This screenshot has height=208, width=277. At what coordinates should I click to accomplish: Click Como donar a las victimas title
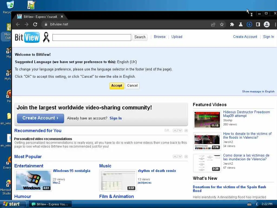(x=246, y=157)
